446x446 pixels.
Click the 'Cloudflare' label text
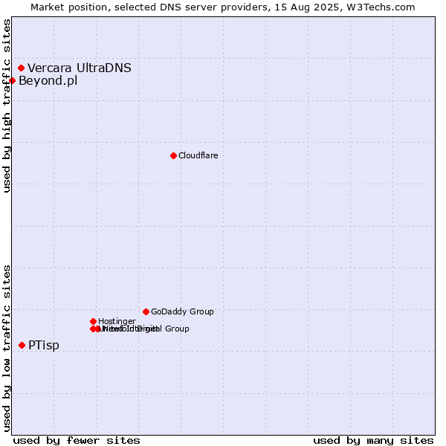click(198, 155)
